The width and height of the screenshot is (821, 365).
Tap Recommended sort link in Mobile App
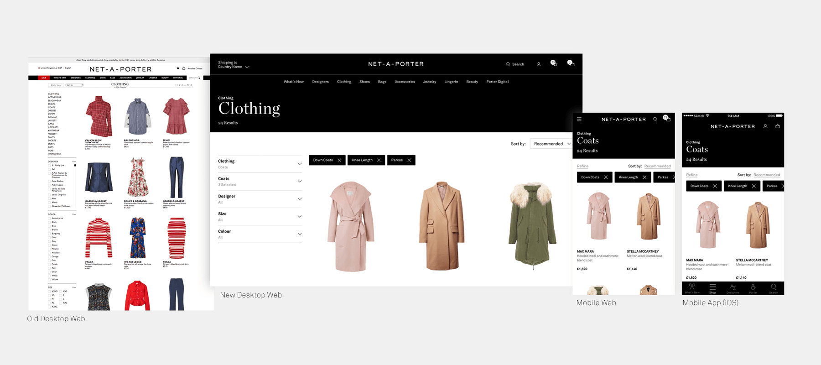click(x=767, y=175)
